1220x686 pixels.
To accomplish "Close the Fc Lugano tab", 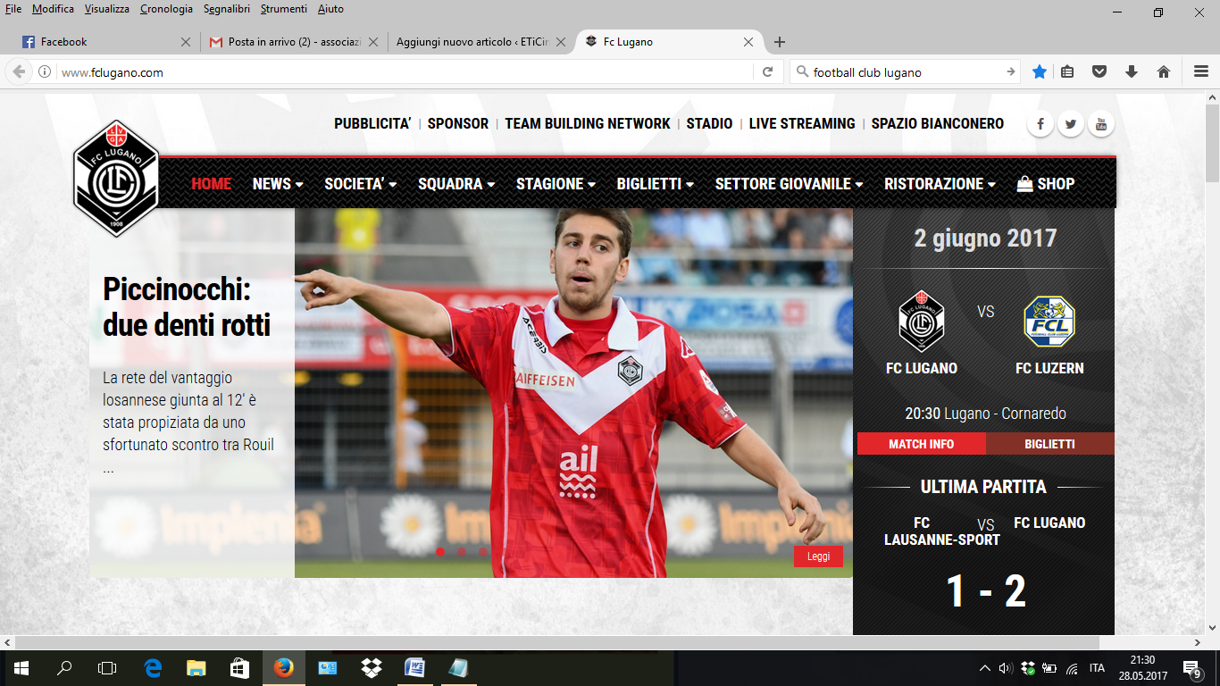I will [x=748, y=42].
